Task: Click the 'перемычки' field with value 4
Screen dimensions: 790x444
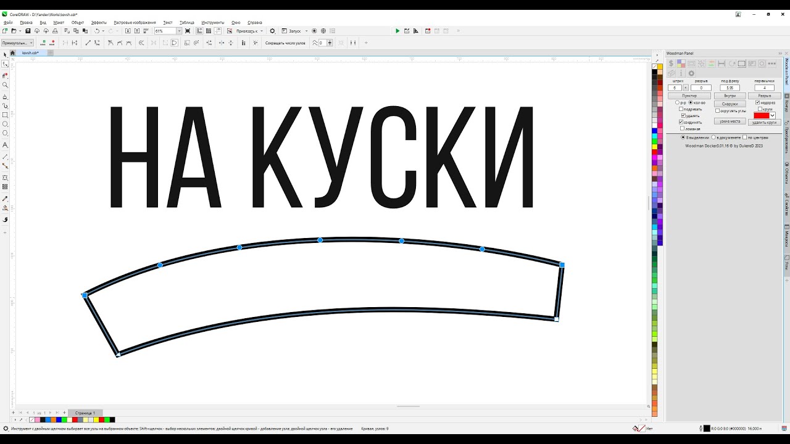Action: coord(764,88)
